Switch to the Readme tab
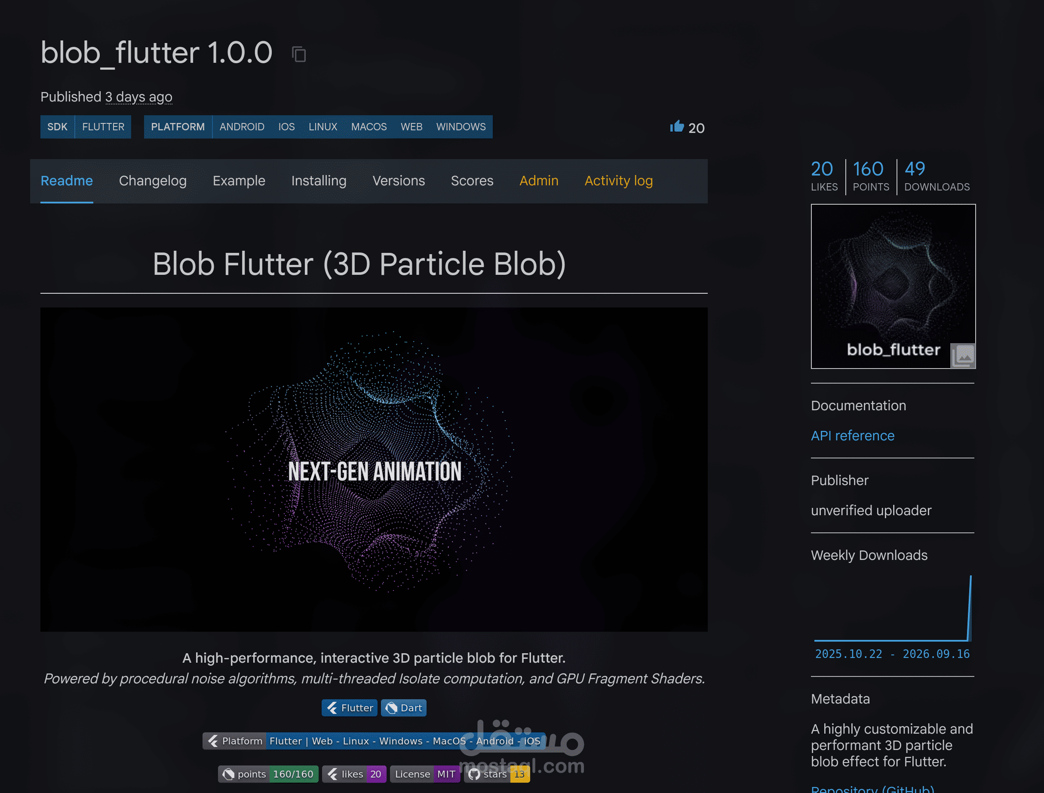The width and height of the screenshot is (1044, 793). 67,181
